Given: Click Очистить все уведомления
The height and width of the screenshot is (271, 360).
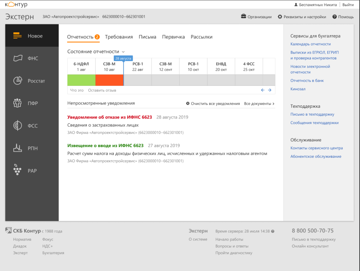Looking at the screenshot, I should click(213, 104).
